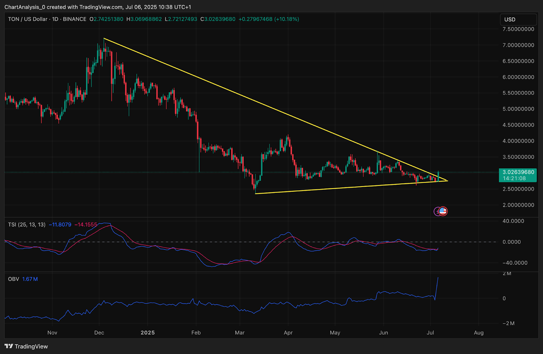Click the Apr label on time axis

[x=288, y=333]
